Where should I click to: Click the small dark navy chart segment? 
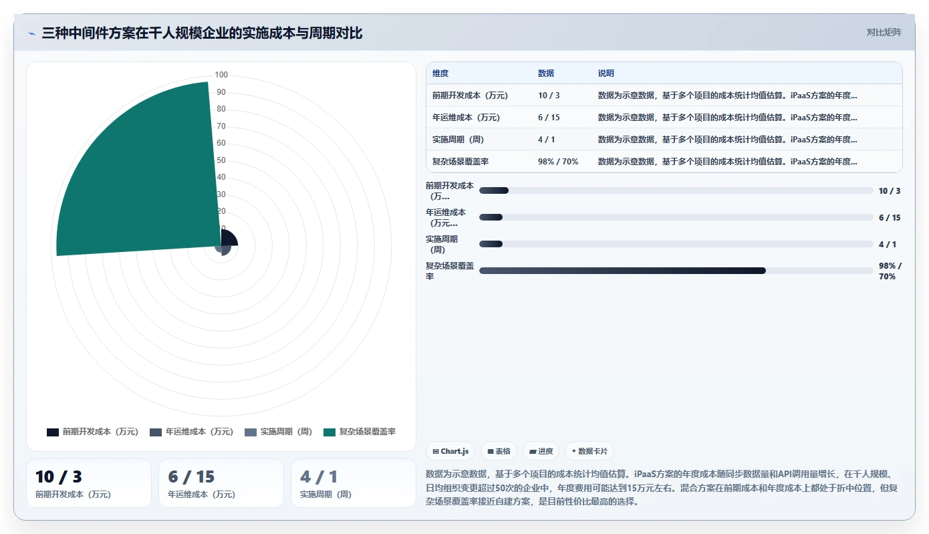229,238
